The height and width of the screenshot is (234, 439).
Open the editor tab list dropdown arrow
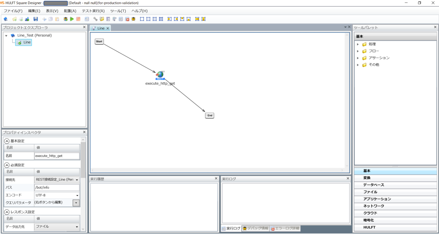tap(345, 27)
